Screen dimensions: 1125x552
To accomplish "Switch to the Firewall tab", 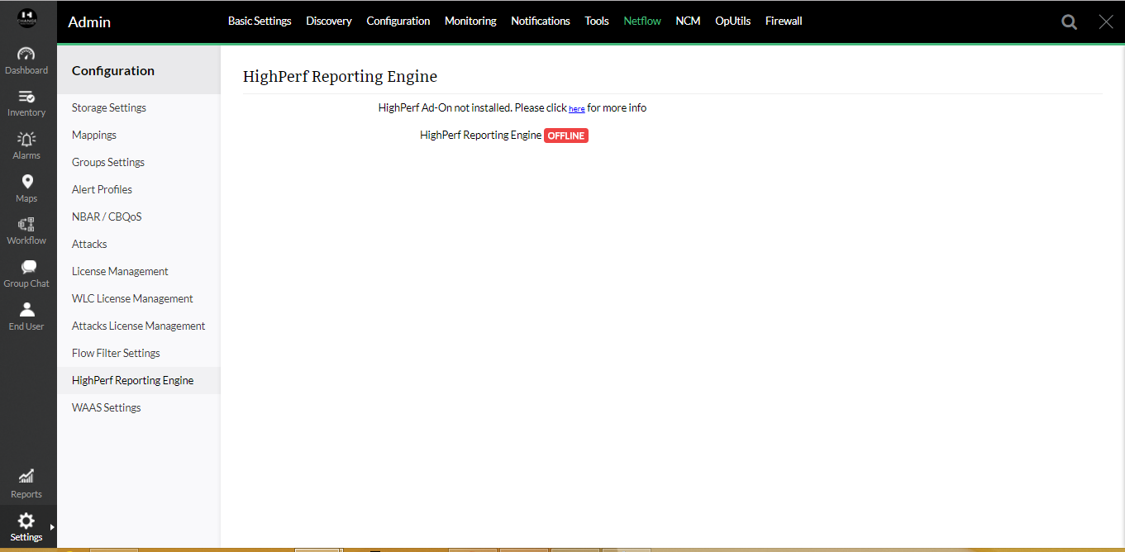I will (x=784, y=21).
